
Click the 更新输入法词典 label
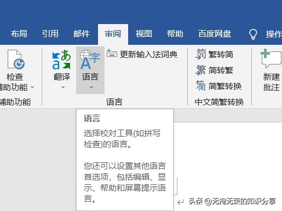click(x=148, y=54)
